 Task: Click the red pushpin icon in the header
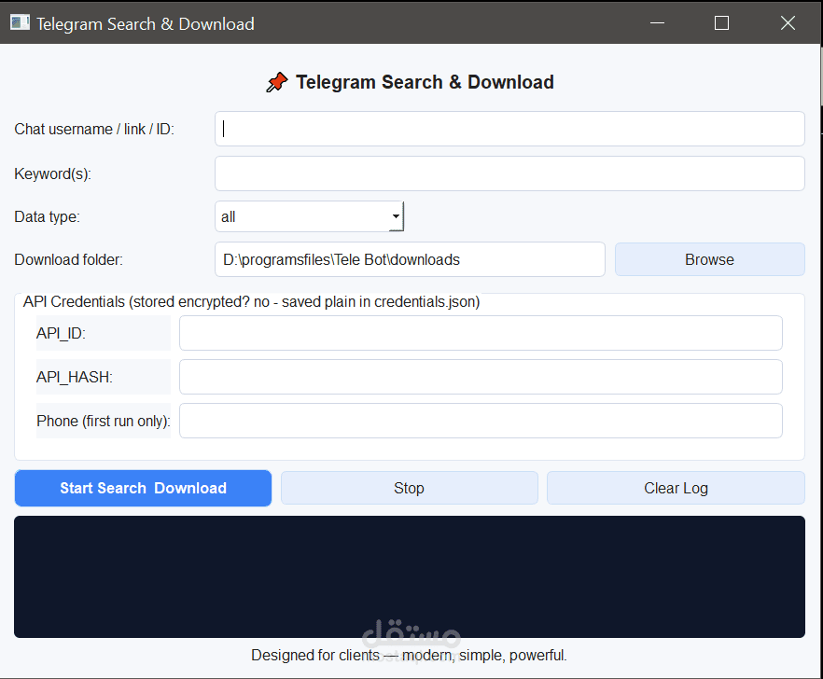pos(277,83)
